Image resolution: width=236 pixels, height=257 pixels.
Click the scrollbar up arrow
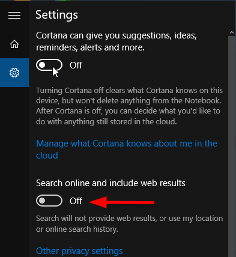[232, 32]
